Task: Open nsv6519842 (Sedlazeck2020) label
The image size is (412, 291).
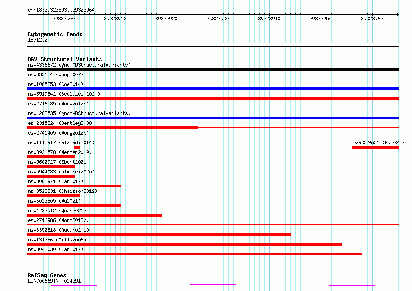Action: 64,94
